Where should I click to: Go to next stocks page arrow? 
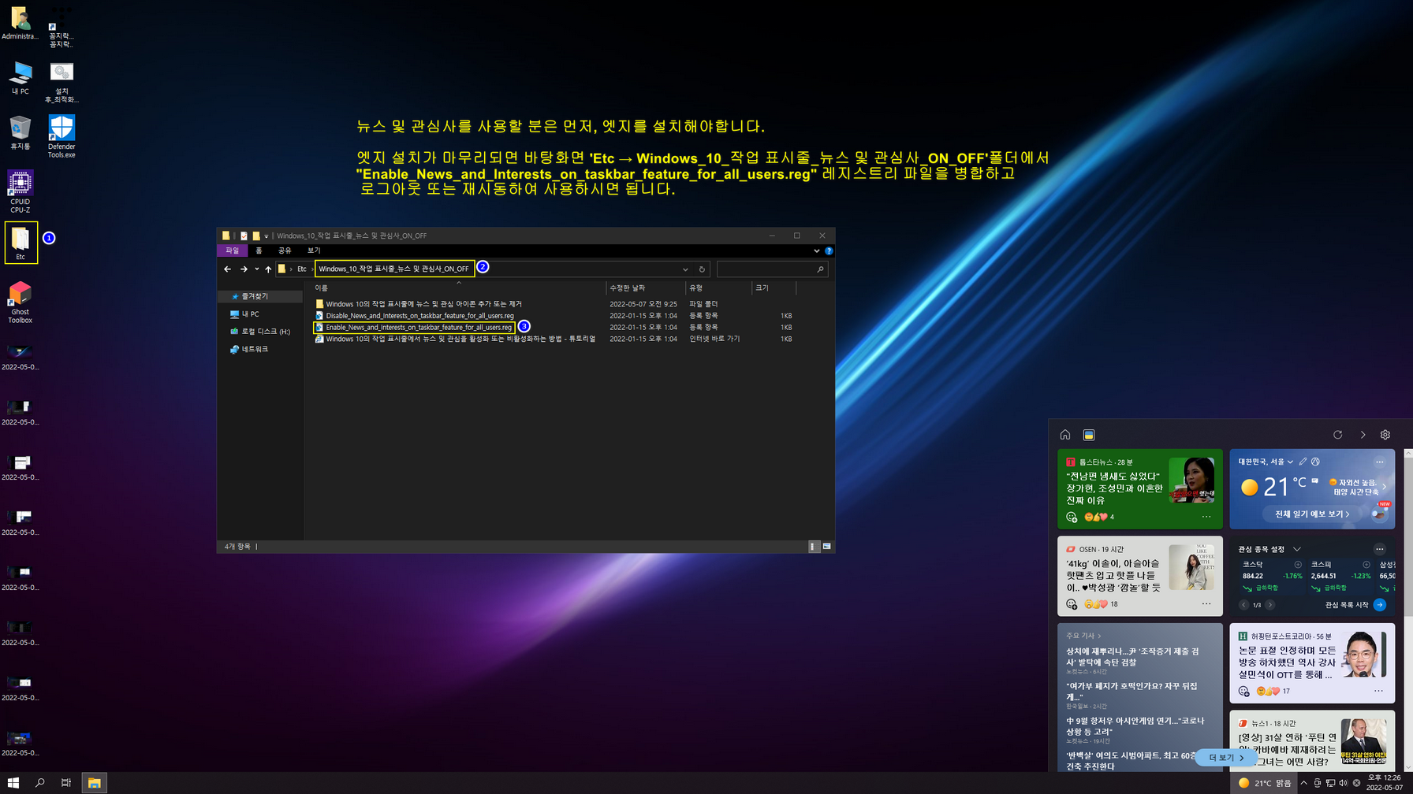(x=1269, y=605)
